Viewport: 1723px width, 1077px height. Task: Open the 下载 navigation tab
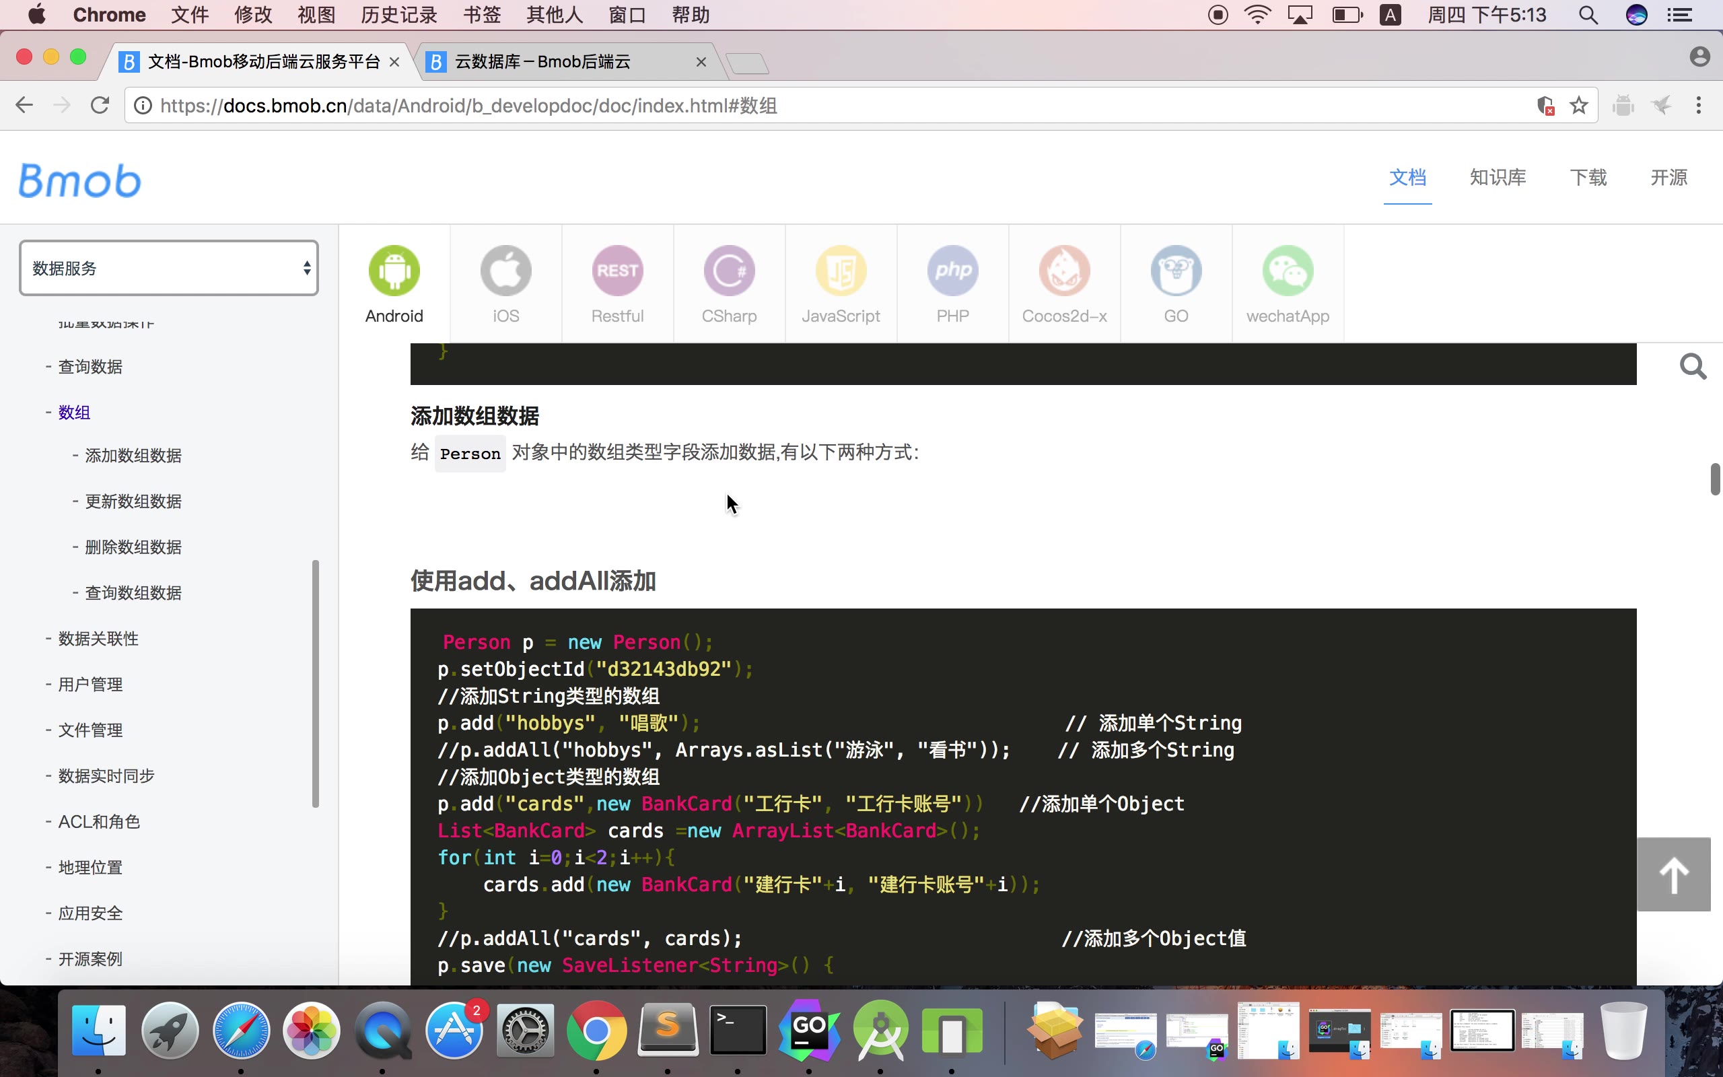point(1588,177)
